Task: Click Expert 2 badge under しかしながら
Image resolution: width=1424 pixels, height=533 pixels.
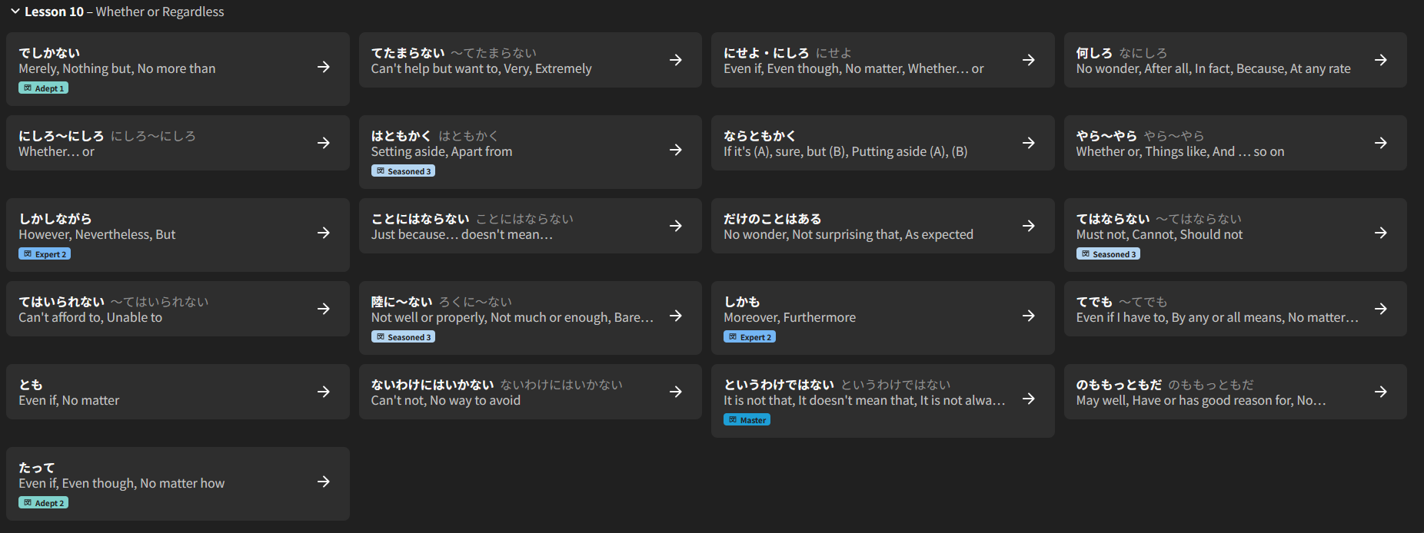Action: point(45,254)
